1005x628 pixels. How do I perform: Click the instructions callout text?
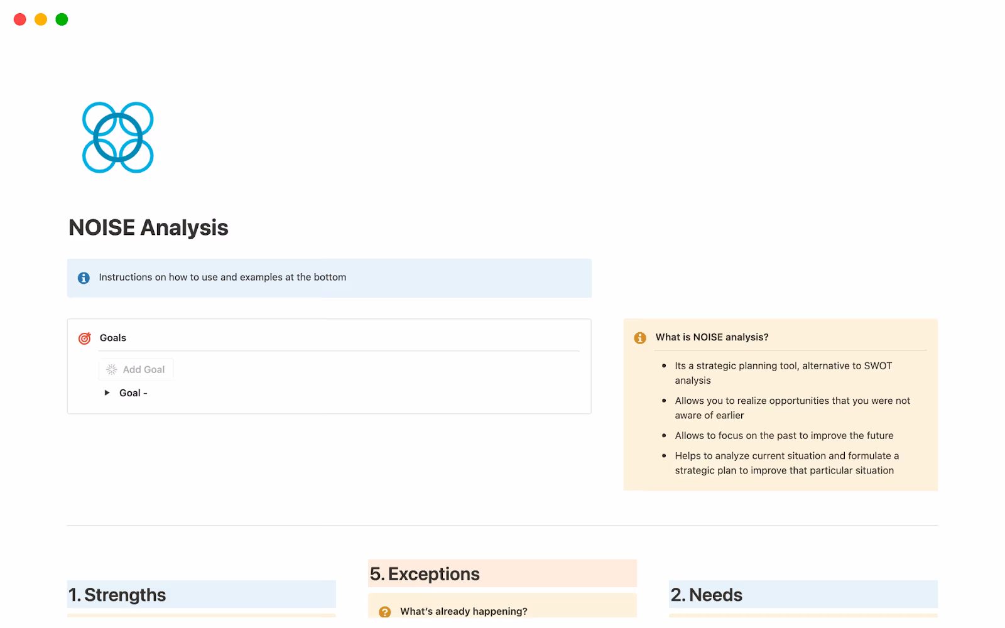click(222, 278)
